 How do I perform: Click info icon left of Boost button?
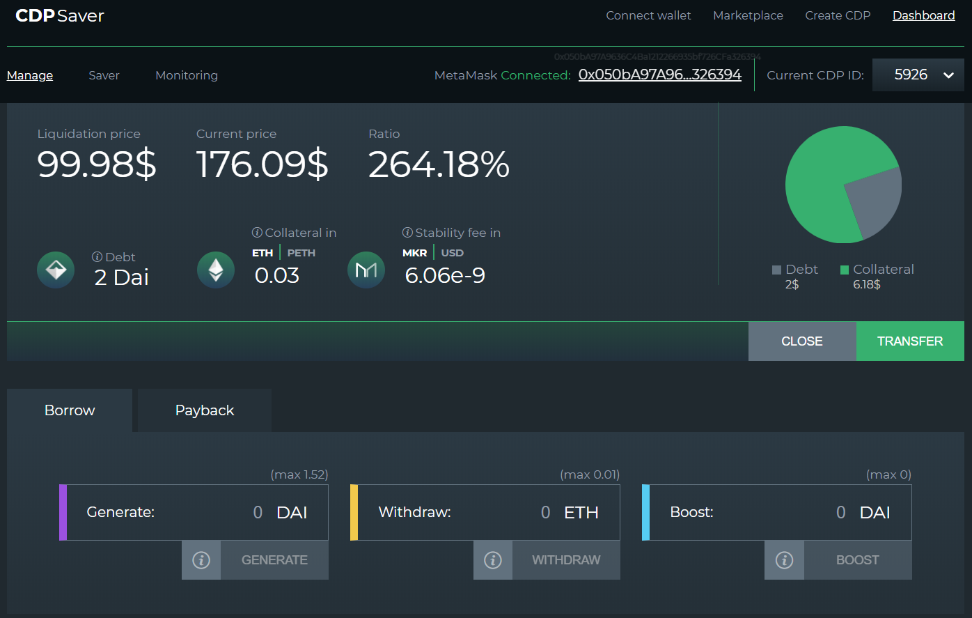(784, 560)
